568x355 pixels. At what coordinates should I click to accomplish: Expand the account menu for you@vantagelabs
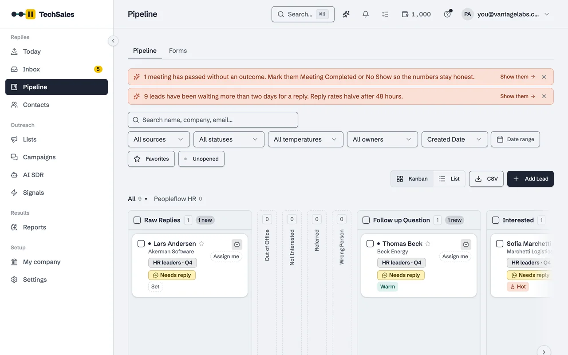click(x=506, y=14)
